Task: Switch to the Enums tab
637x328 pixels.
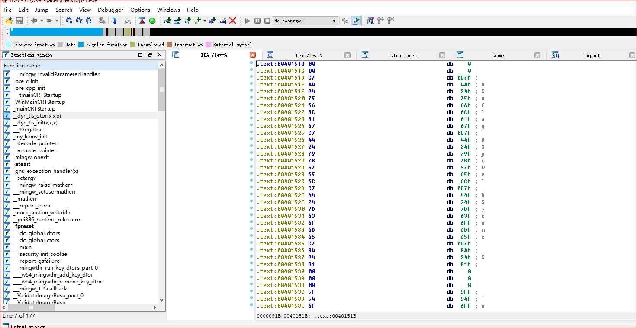Action: click(499, 55)
